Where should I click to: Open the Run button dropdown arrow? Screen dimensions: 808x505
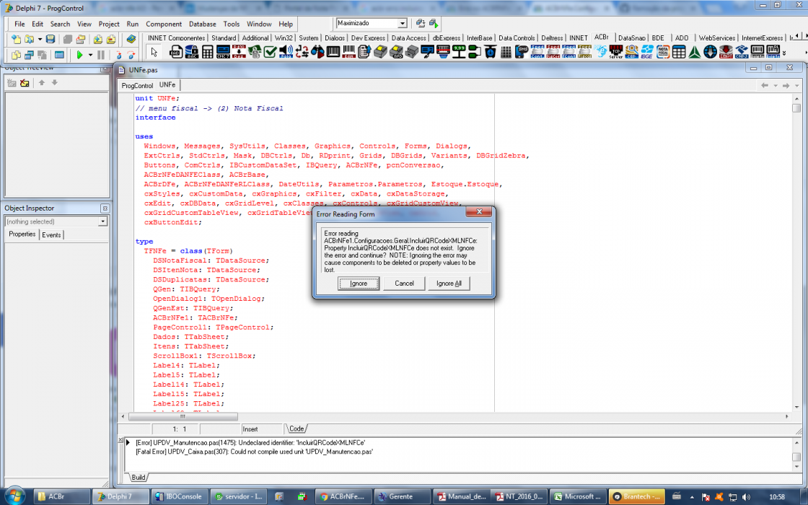[x=90, y=55]
